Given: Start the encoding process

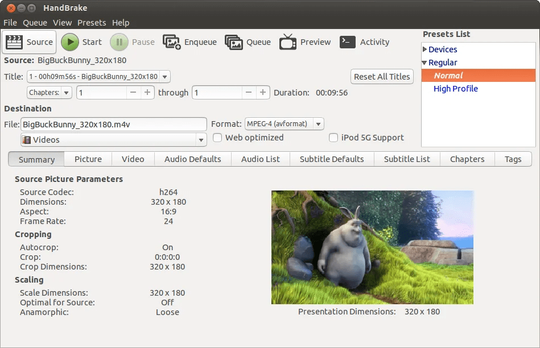Looking at the screenshot, I should click(x=81, y=42).
